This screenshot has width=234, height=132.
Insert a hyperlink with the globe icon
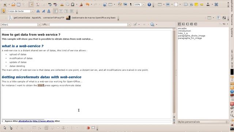click(105, 4)
